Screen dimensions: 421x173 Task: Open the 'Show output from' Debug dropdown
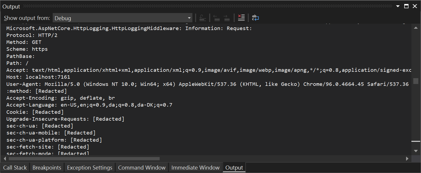(122, 18)
